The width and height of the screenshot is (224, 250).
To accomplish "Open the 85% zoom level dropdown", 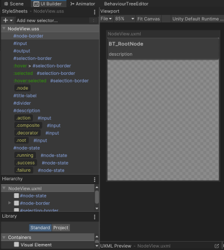I will click(x=125, y=19).
